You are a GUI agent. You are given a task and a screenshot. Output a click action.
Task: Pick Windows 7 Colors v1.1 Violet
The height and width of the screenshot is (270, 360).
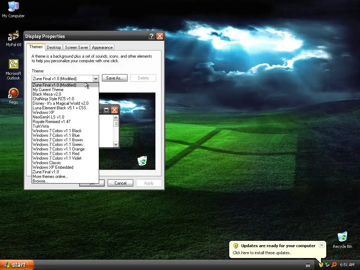coord(65,158)
